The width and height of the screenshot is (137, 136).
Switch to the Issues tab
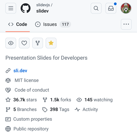coord(53,24)
